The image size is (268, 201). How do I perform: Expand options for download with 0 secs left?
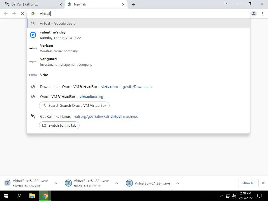117,183
